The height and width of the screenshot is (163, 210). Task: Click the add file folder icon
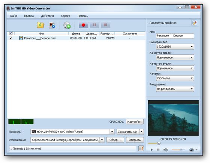pos(40,25)
